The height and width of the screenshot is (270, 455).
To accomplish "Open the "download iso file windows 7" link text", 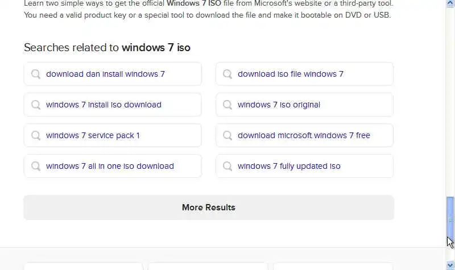I will (x=291, y=74).
